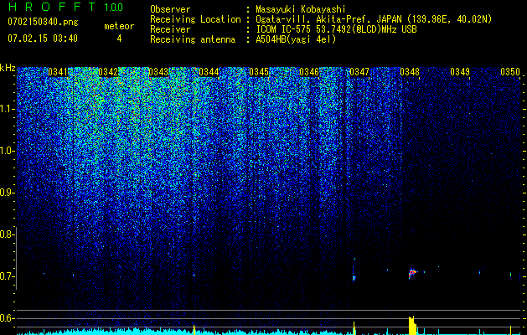Click the A504HB(yagi 4el) antenna text

point(296,39)
